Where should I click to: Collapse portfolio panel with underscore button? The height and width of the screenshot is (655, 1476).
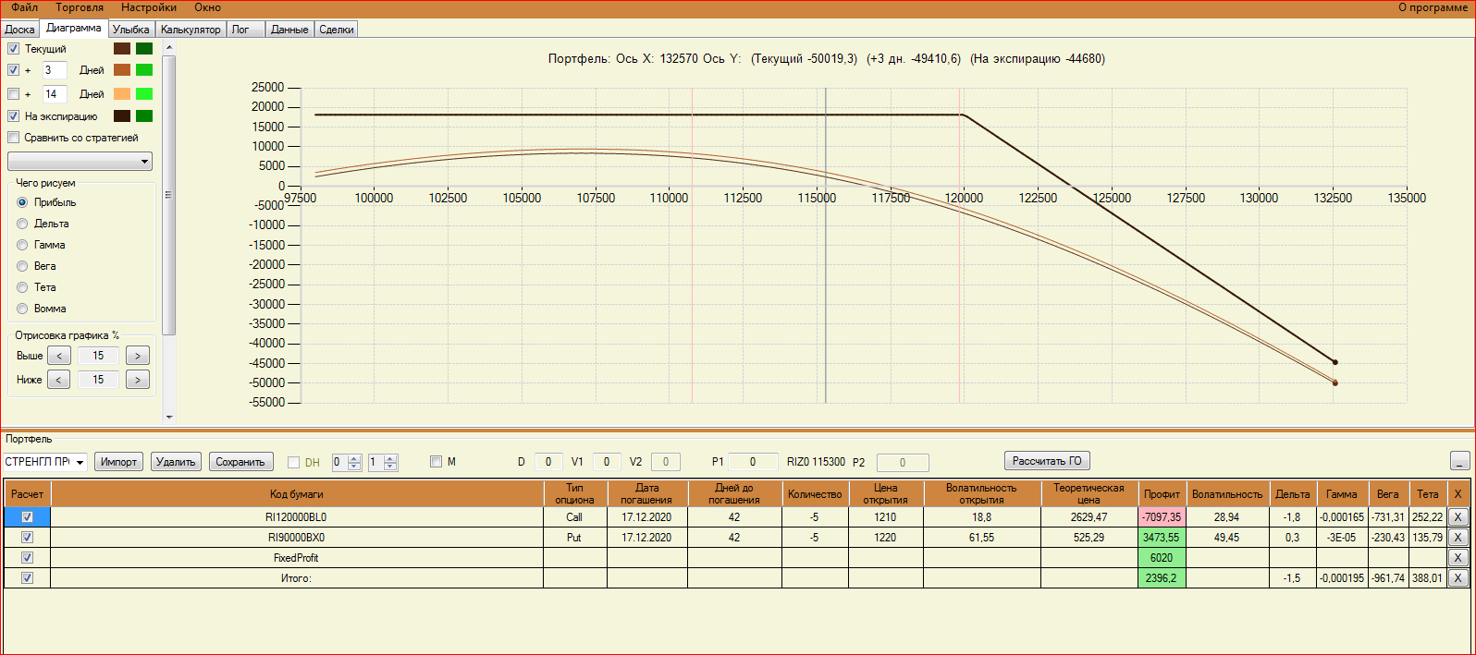1459,461
